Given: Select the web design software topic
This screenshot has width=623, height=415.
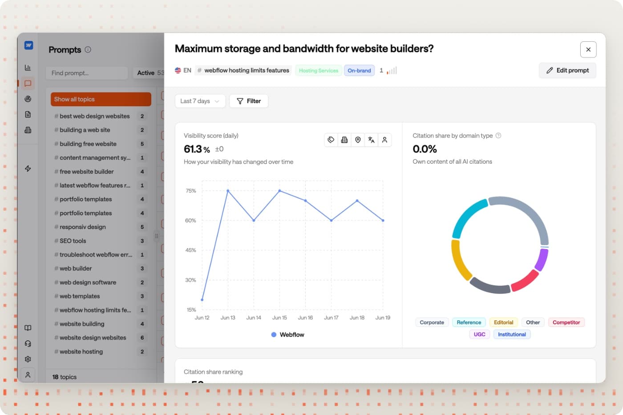Looking at the screenshot, I should (101, 282).
